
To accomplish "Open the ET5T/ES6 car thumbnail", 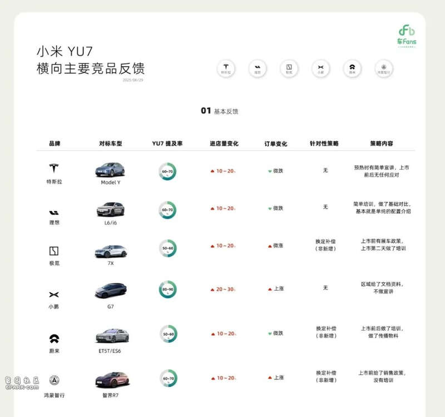I will [112, 336].
